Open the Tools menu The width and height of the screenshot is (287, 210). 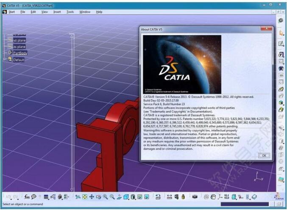click(70, 12)
